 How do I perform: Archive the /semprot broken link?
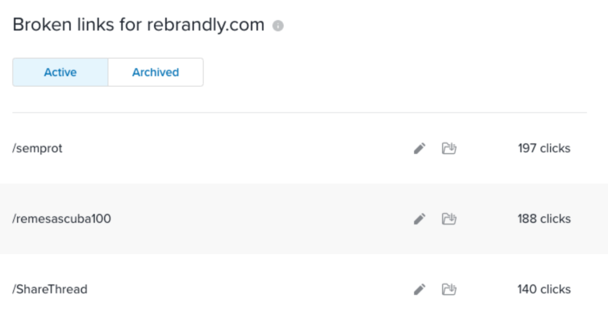[449, 148]
